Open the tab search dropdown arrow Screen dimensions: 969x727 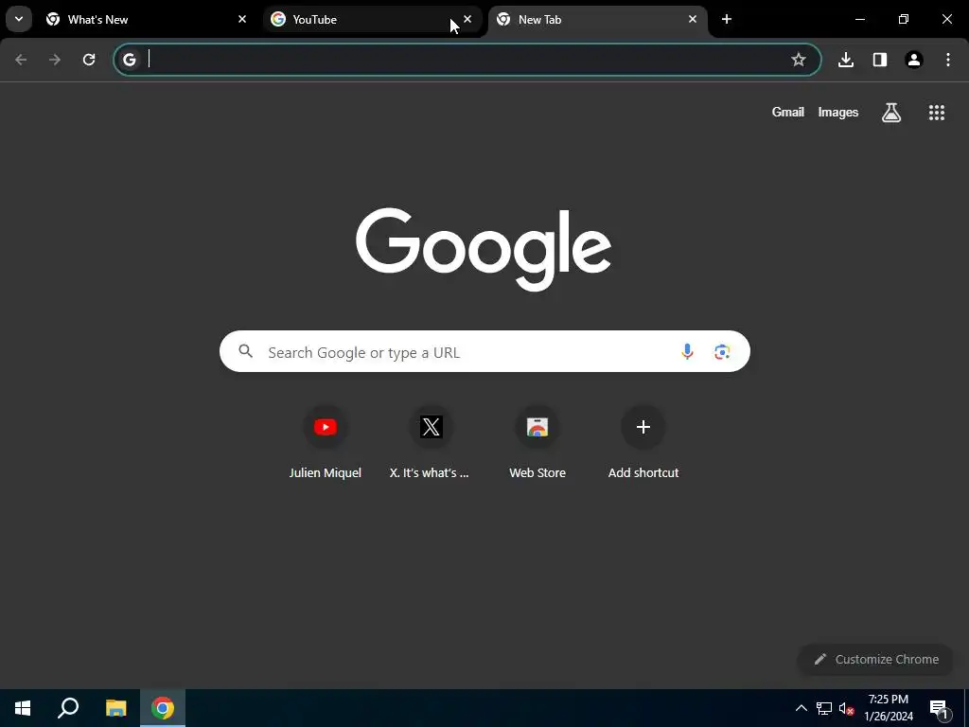tap(19, 19)
